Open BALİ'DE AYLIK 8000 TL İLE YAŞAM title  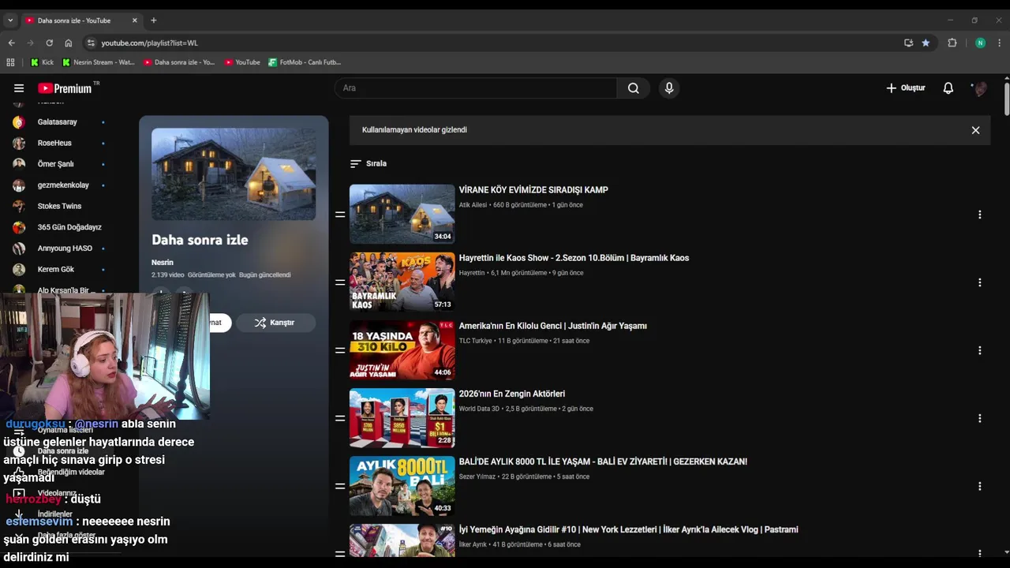603,461
